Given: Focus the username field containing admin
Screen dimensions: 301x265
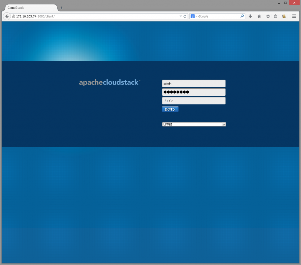Looking at the screenshot, I should pos(194,84).
